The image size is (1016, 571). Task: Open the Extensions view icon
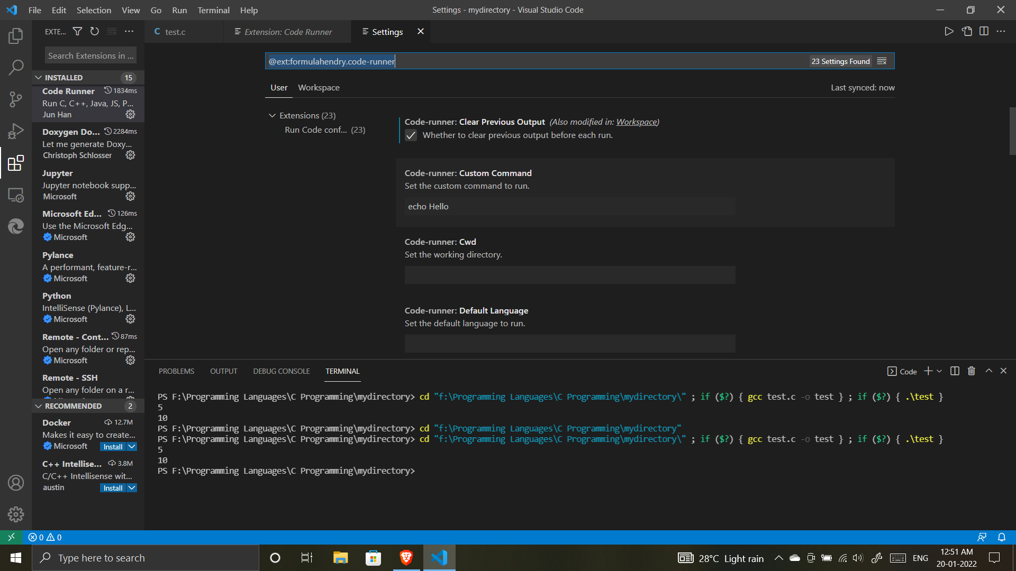[x=16, y=163]
